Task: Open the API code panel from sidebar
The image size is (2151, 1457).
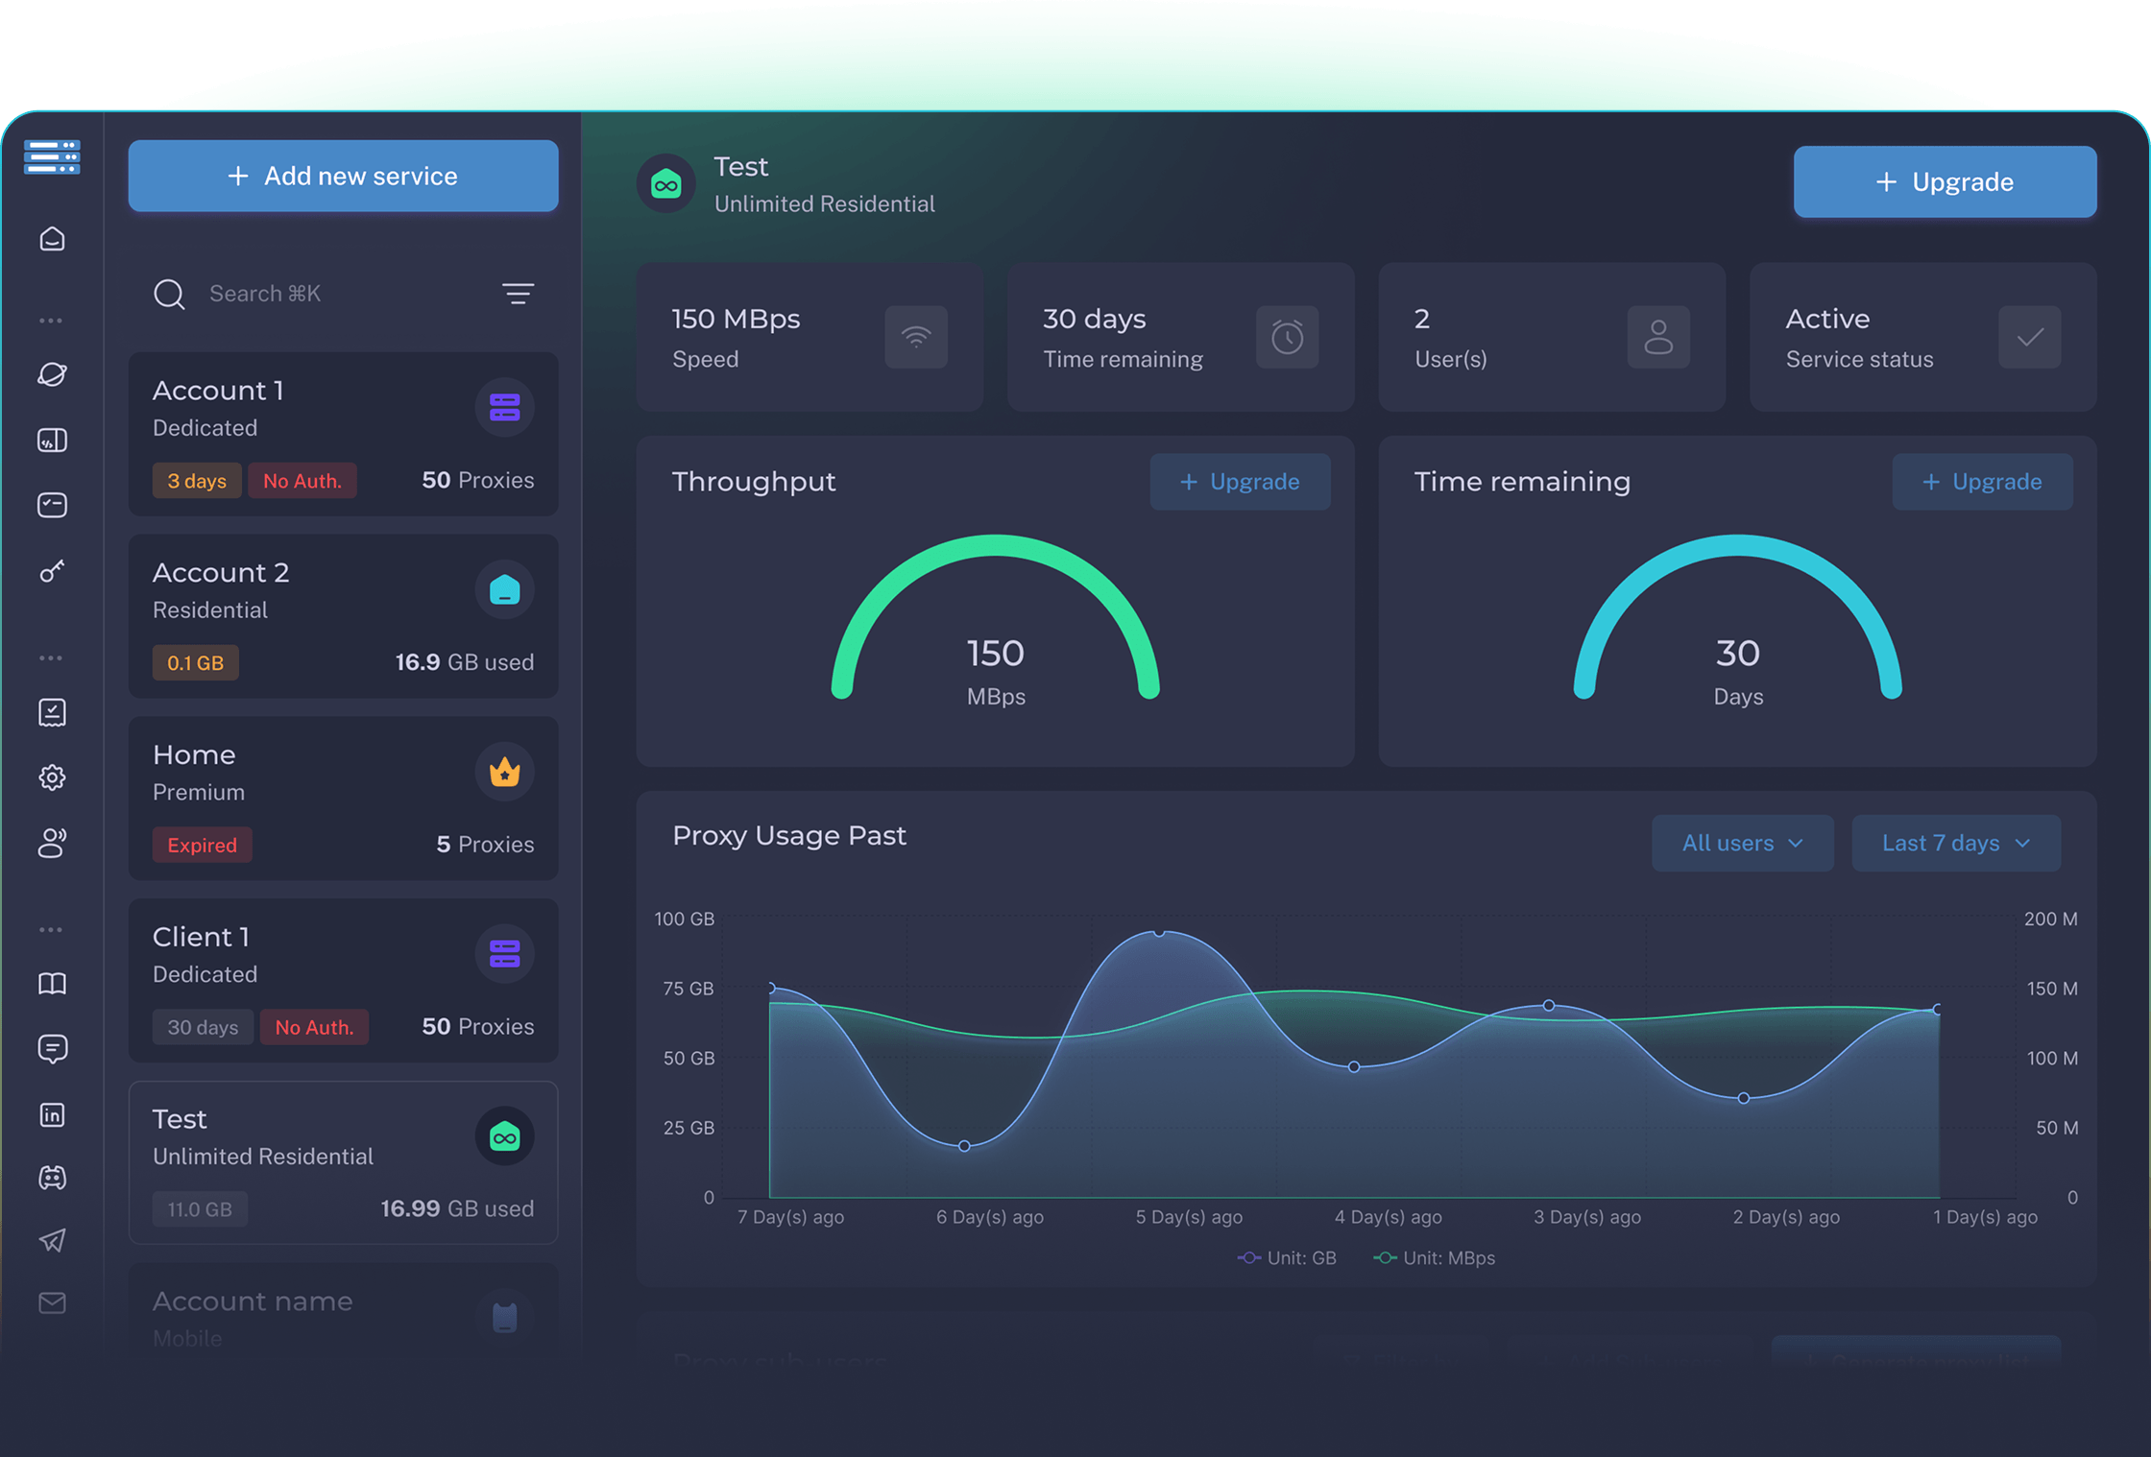Action: 53,440
